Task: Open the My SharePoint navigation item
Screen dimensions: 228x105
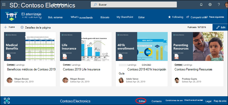Action: pos(125,17)
